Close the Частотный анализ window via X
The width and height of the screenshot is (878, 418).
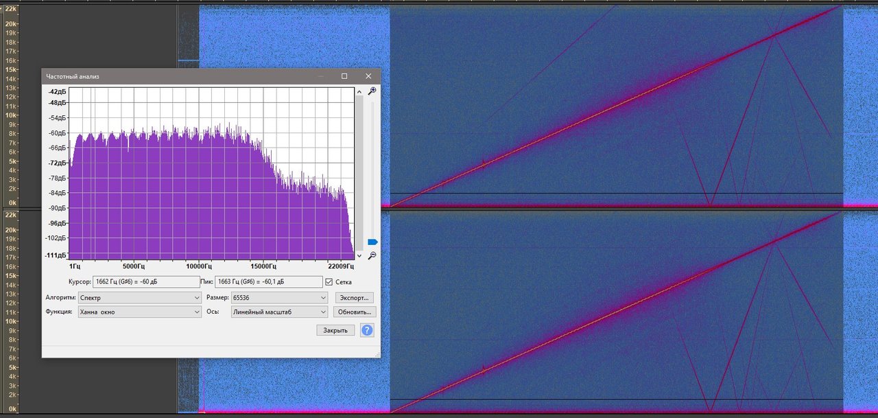click(x=368, y=76)
